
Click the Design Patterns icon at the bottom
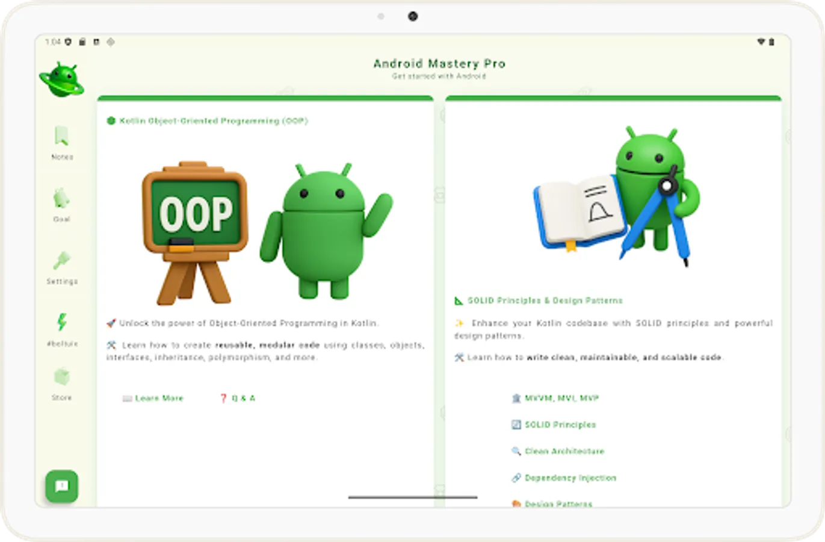coord(516,503)
